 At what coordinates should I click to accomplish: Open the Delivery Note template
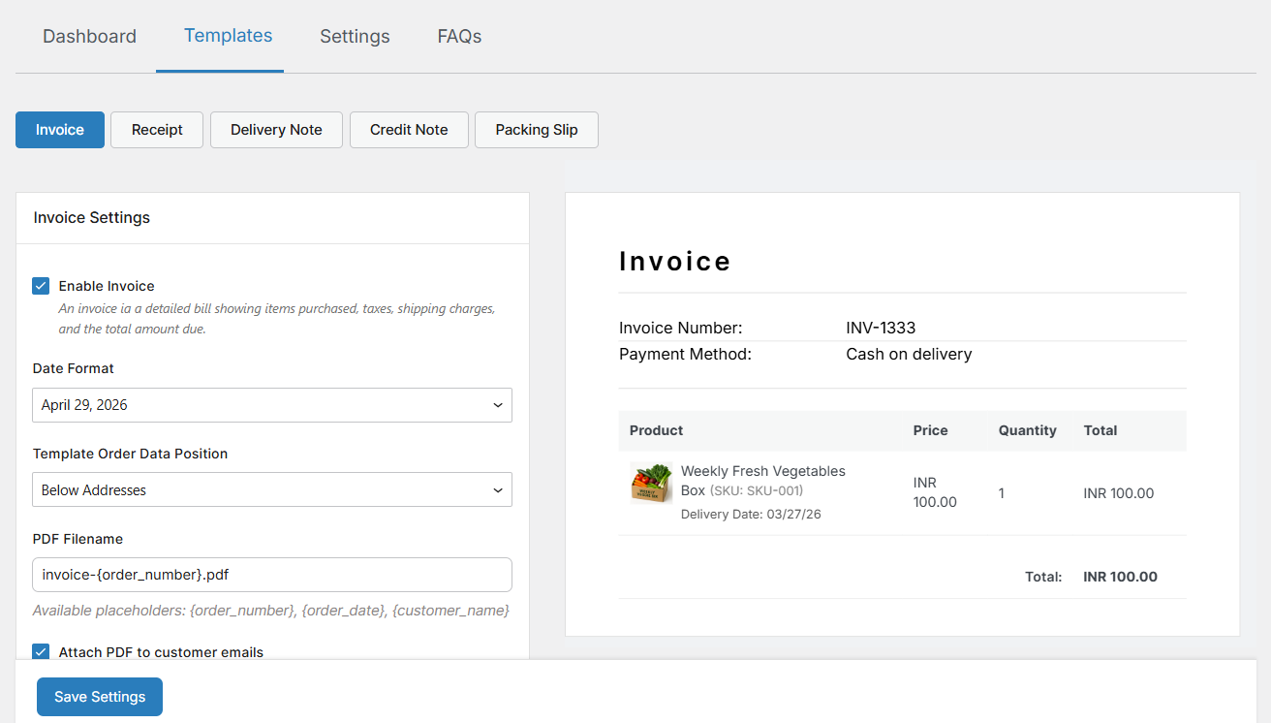click(276, 130)
